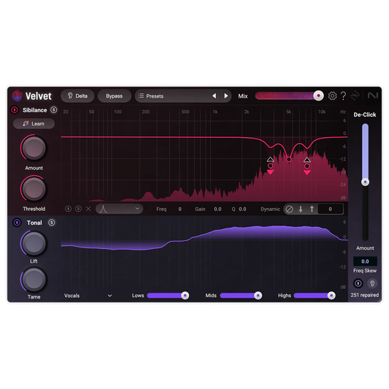This screenshot has height=389, width=389.
Task: Click left band upper threshold triangle
Action: point(271,159)
